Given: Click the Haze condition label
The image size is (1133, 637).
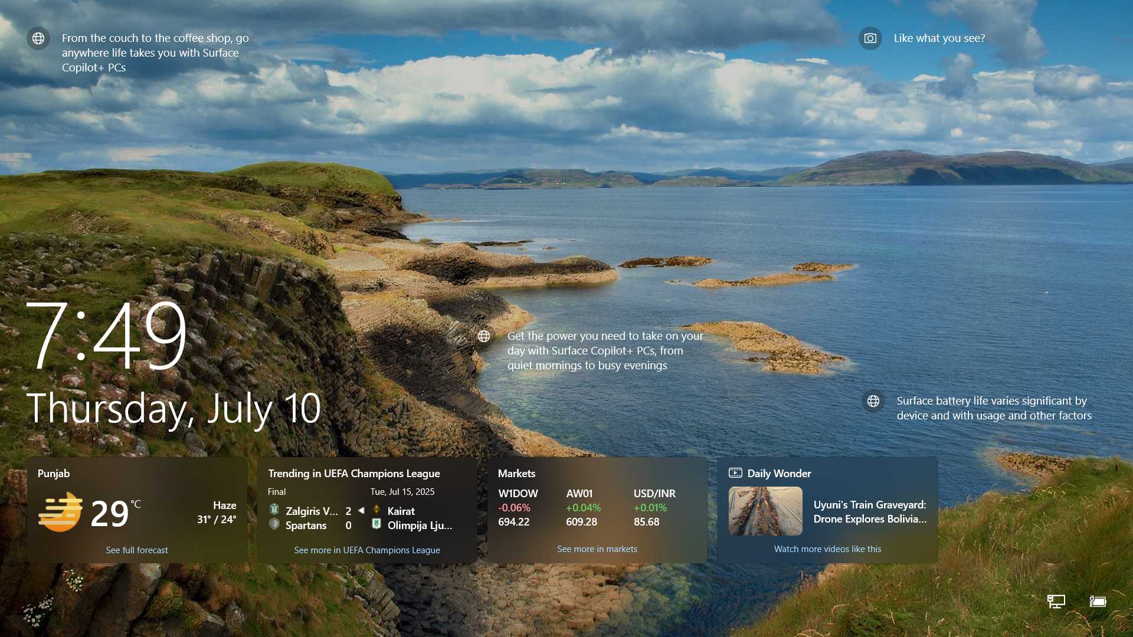Looking at the screenshot, I should click(224, 505).
